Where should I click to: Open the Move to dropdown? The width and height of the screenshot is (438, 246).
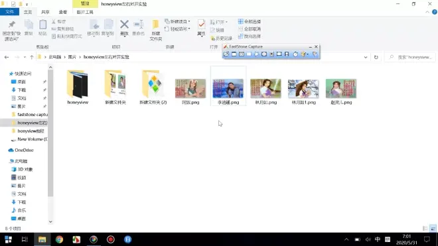click(x=94, y=28)
